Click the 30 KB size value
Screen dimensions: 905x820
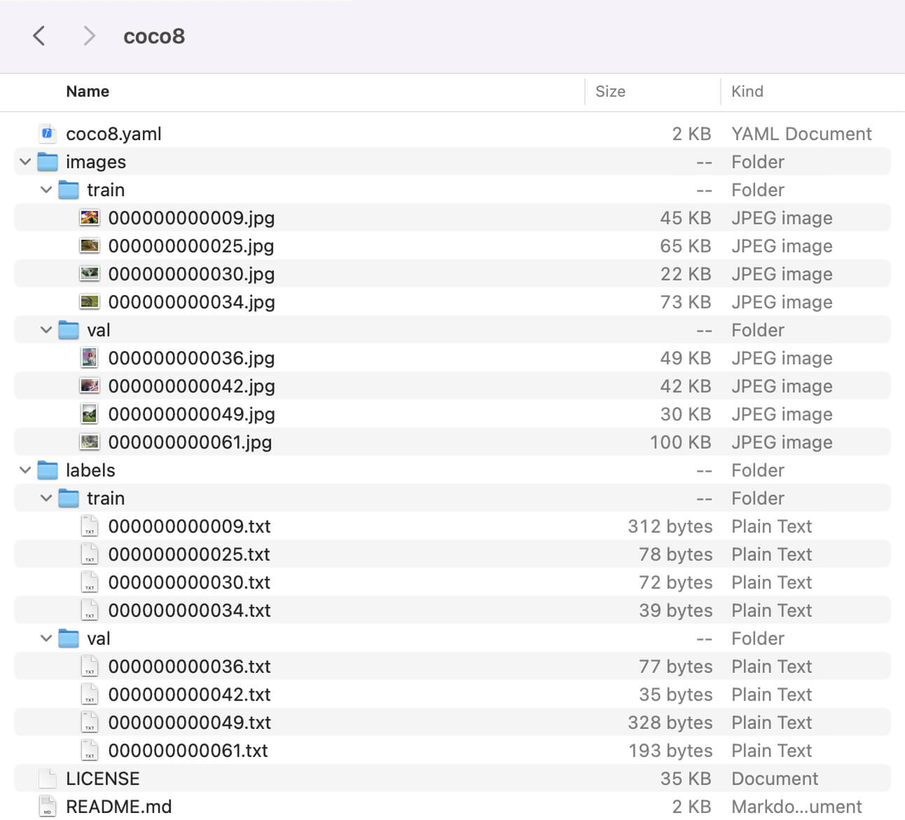685,414
